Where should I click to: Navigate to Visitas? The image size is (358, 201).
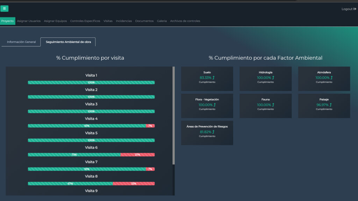108,21
